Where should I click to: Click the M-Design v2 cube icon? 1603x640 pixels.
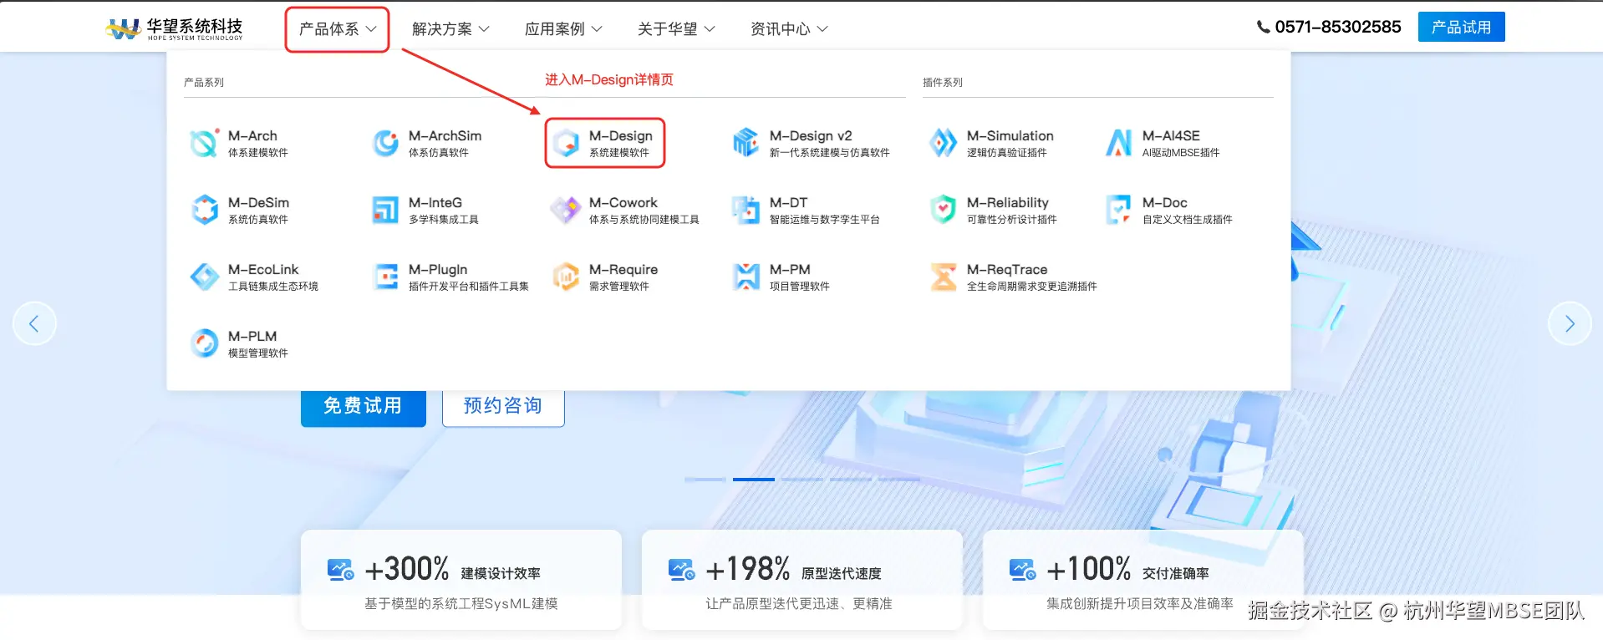pyautogui.click(x=746, y=143)
